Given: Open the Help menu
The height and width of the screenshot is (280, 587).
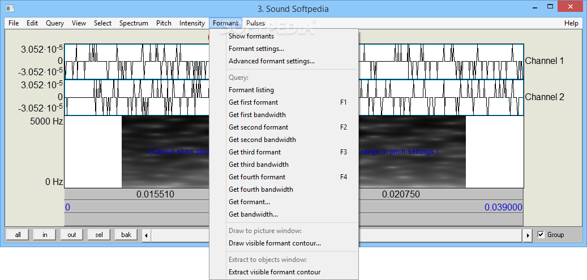Looking at the screenshot, I should coord(571,23).
